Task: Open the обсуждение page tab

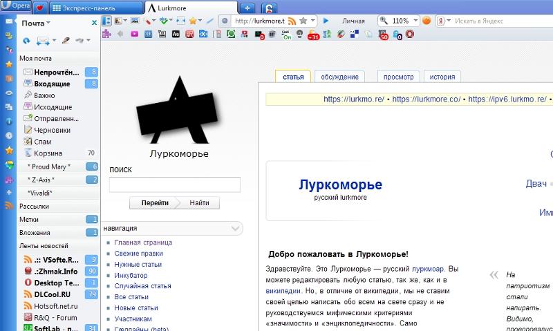Action: pos(339,77)
